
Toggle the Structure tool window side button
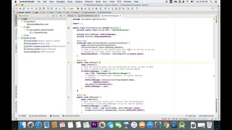16,34
